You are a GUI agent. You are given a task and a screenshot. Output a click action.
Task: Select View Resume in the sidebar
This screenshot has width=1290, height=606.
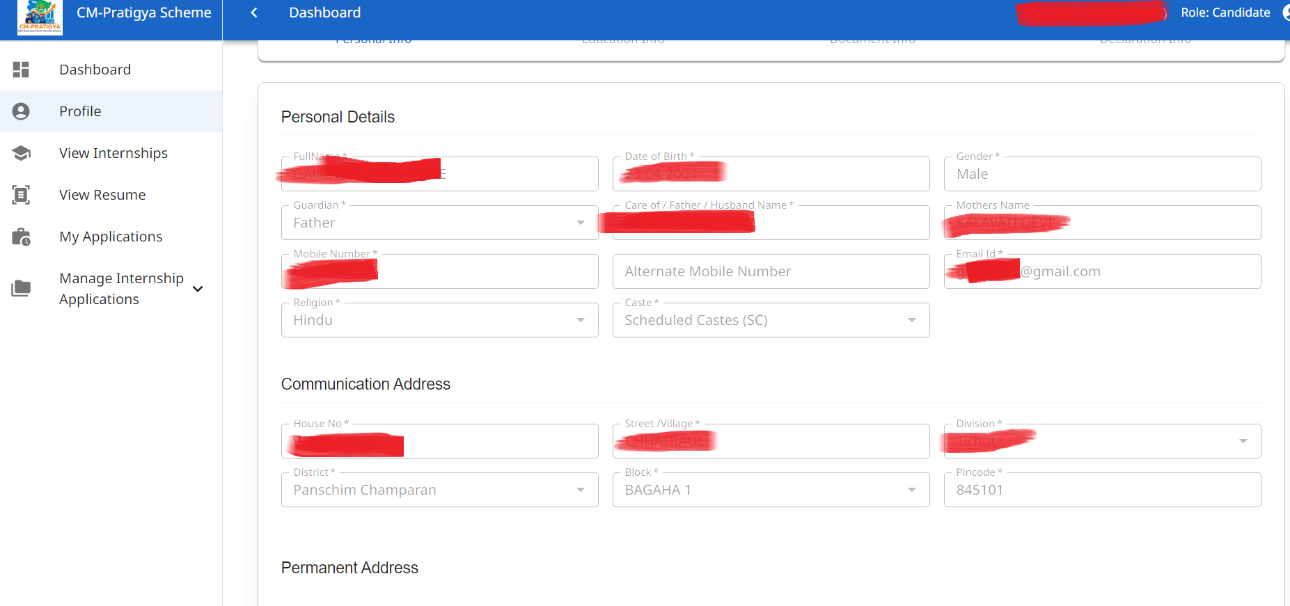point(102,195)
